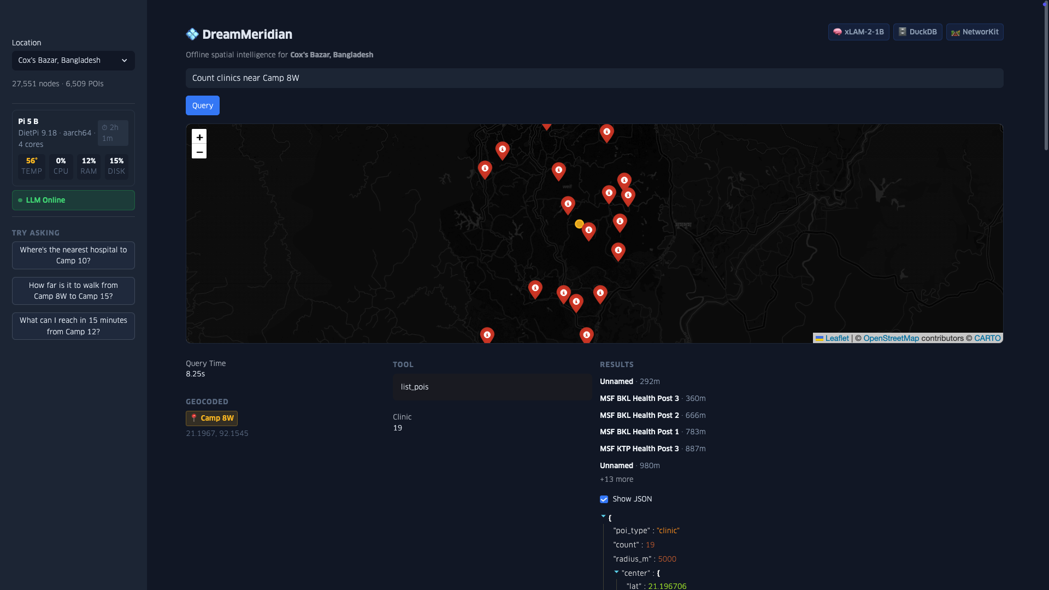Click the NetworKit badge

(975, 32)
